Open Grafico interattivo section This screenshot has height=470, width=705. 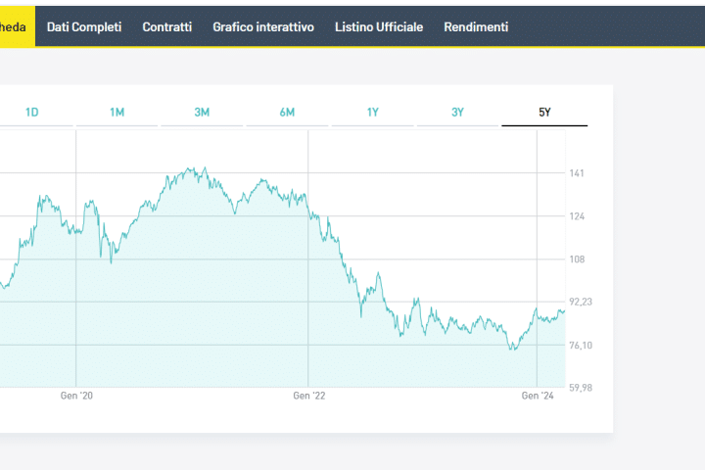click(263, 26)
